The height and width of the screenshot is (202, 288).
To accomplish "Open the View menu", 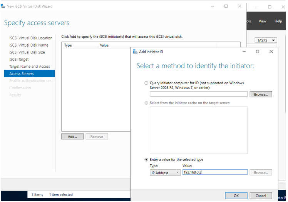I will tap(263, 21).
